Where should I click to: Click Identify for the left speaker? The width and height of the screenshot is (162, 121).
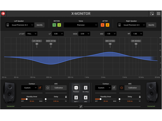pos(39,25)
